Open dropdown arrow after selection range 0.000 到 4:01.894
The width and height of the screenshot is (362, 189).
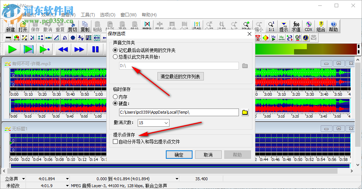pyautogui.click(x=177, y=179)
